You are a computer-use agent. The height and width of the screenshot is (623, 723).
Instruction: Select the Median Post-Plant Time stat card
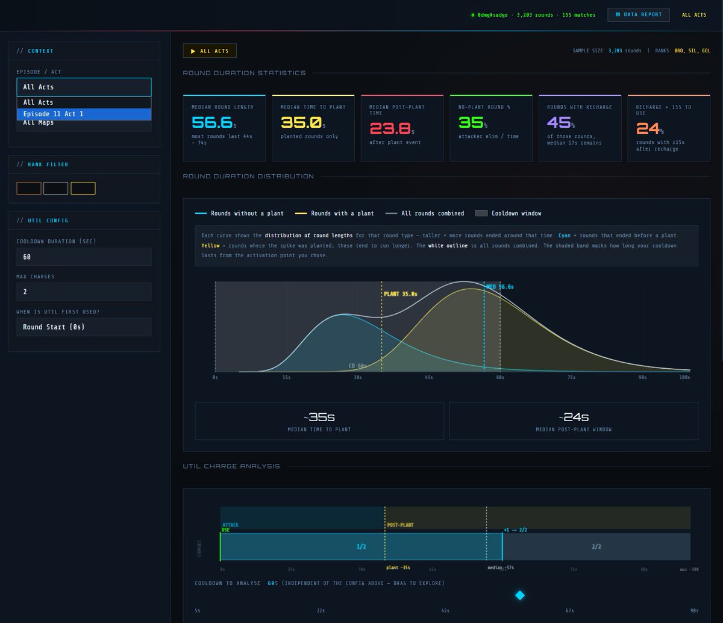[x=402, y=128]
